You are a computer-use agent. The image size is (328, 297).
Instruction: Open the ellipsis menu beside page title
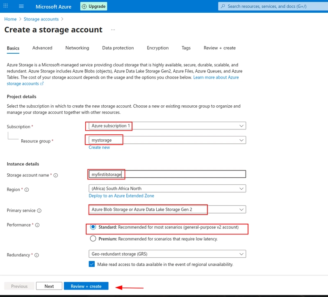click(113, 30)
